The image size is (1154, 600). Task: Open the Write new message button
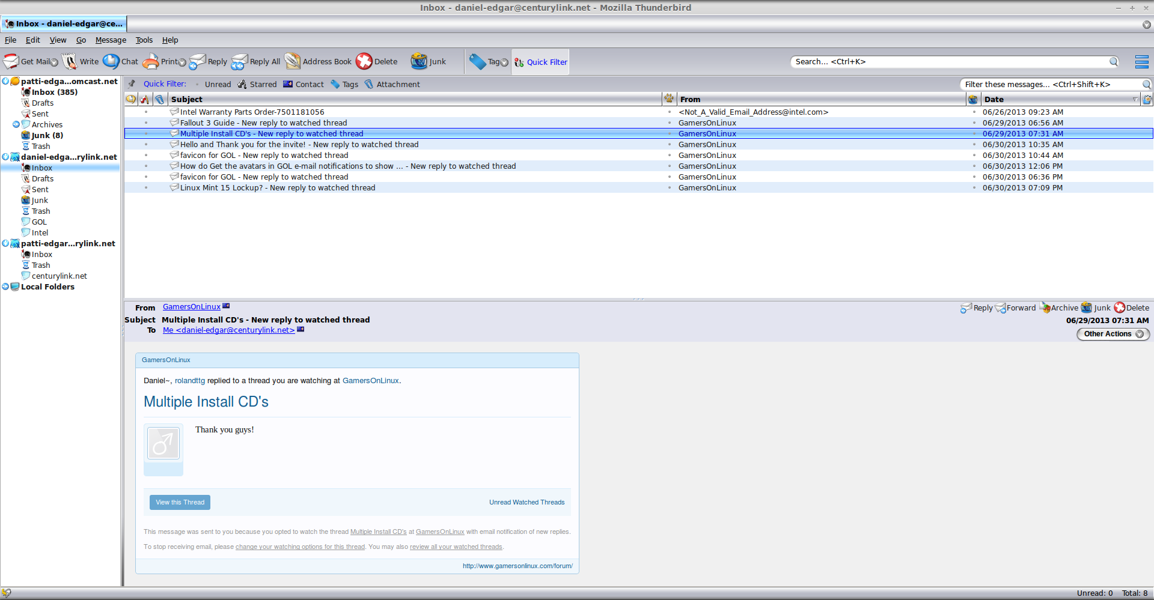coord(81,61)
